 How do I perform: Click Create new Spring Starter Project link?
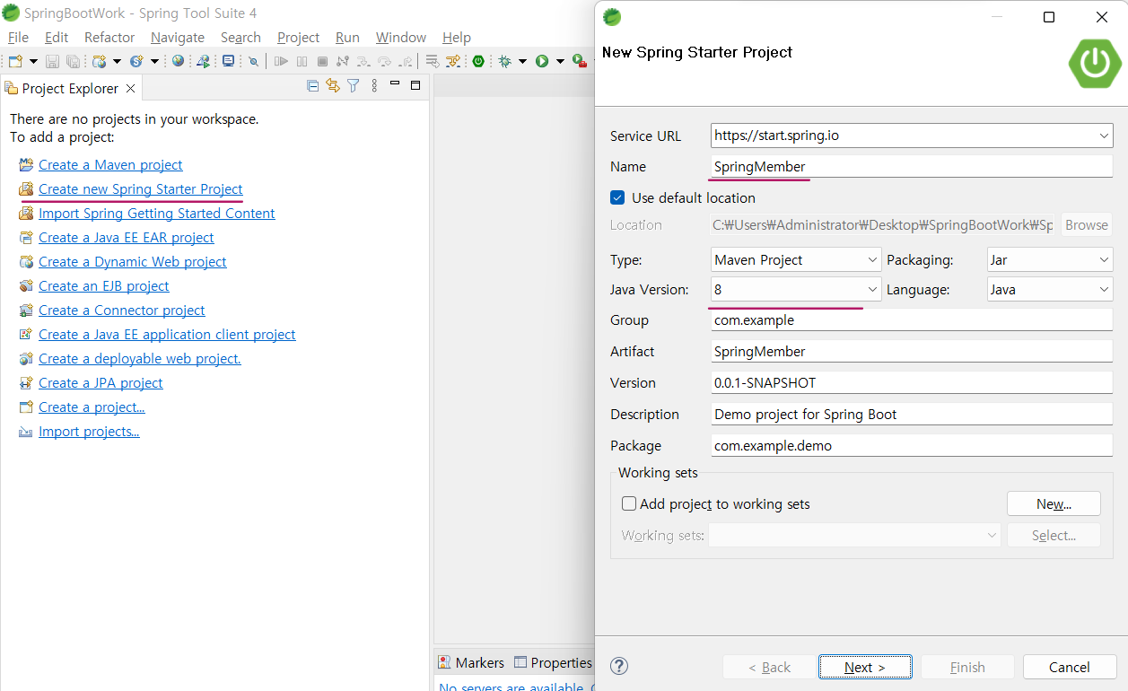point(141,188)
